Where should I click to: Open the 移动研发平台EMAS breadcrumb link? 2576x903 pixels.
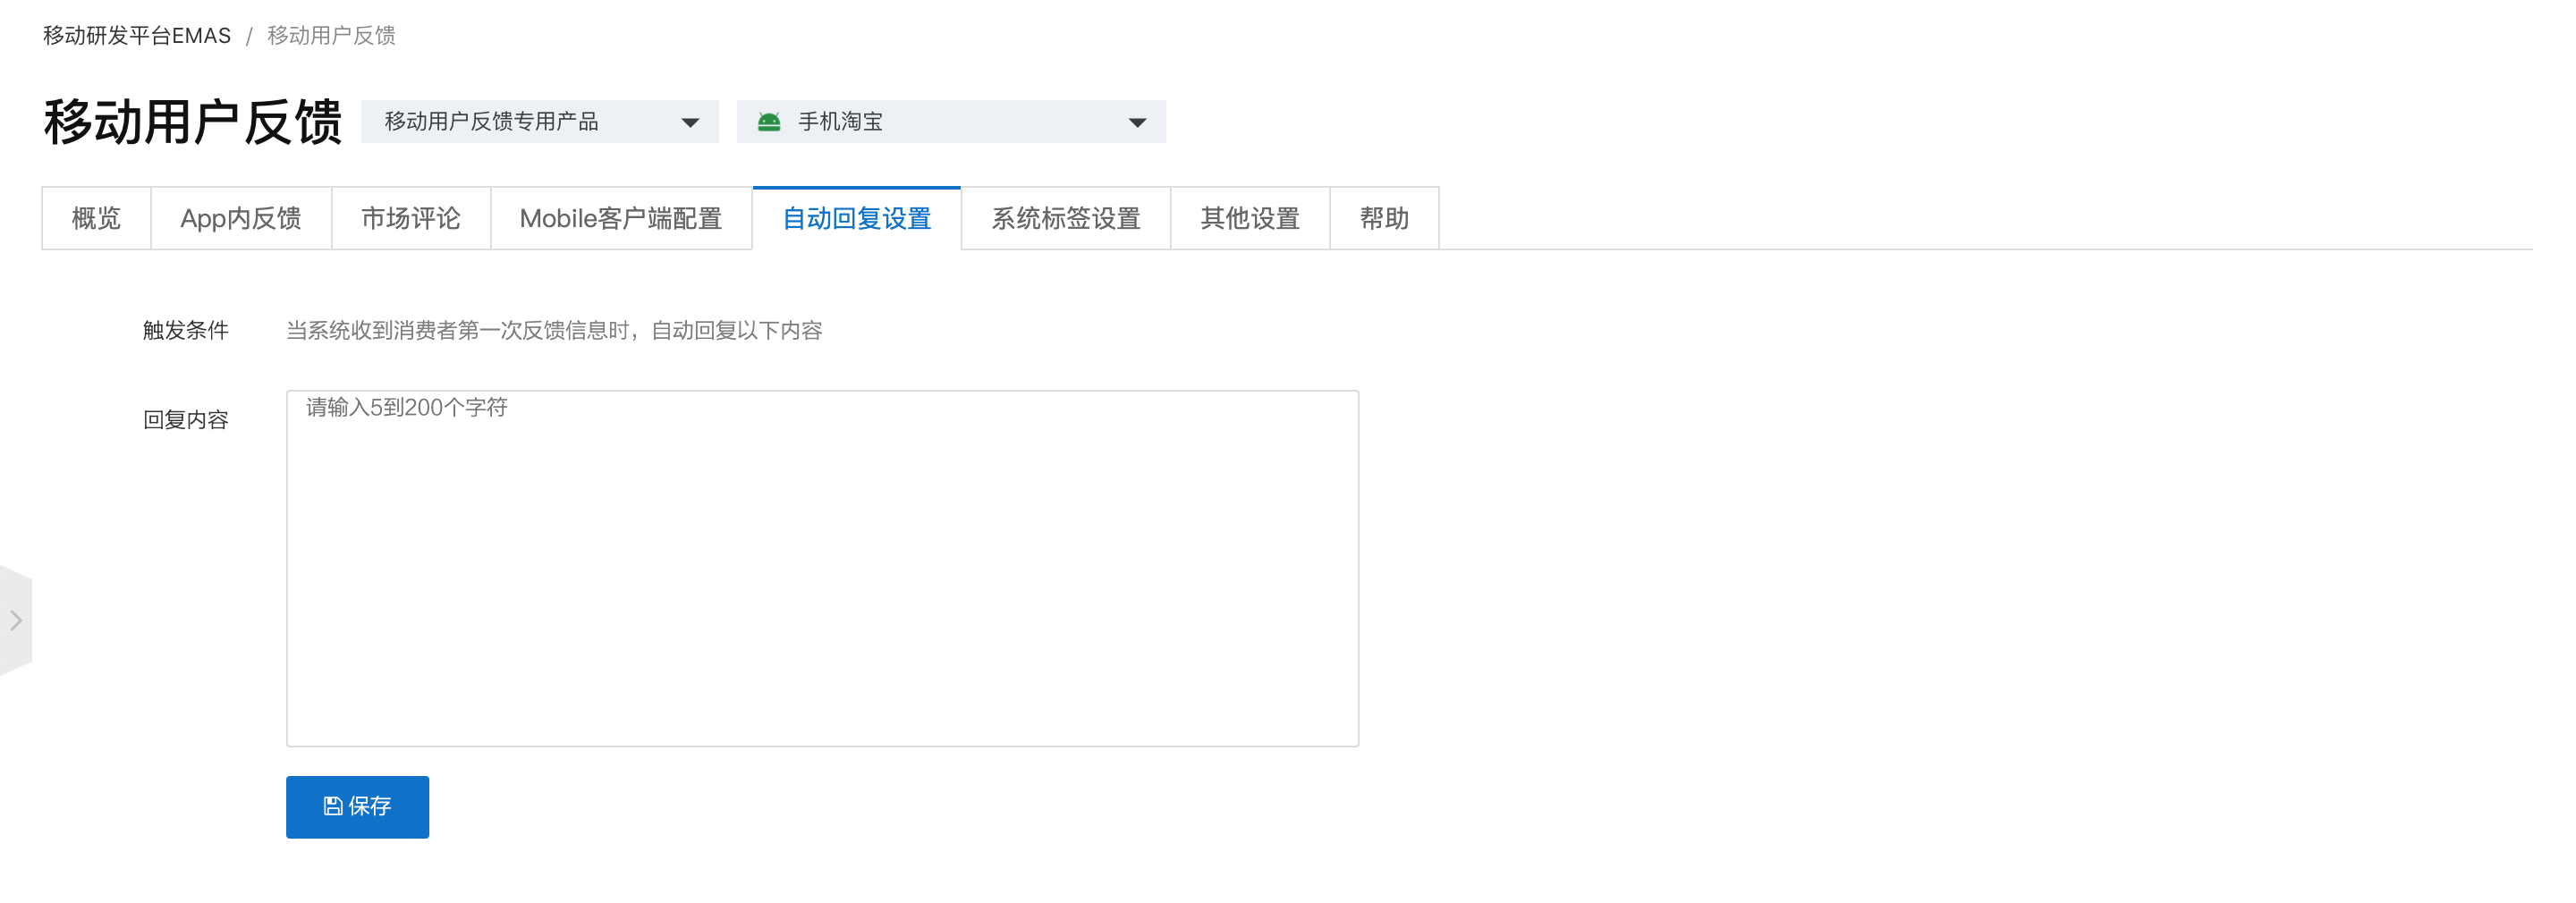[x=137, y=36]
